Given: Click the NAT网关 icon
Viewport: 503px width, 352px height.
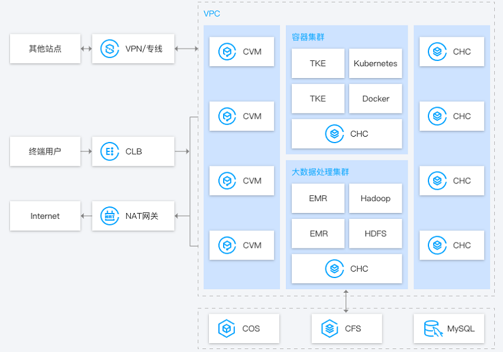Looking at the screenshot, I should [x=109, y=216].
